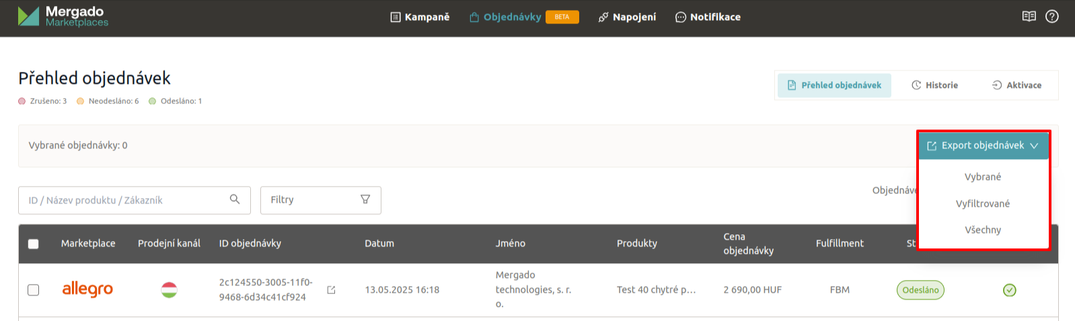This screenshot has height=321, width=1075.
Task: Choose Vybrané export option
Action: click(x=982, y=177)
